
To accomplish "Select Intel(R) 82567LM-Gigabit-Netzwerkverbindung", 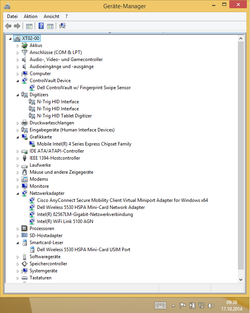I will tap(85, 214).
